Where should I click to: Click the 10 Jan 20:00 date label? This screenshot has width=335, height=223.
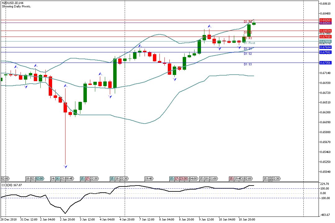point(247,220)
